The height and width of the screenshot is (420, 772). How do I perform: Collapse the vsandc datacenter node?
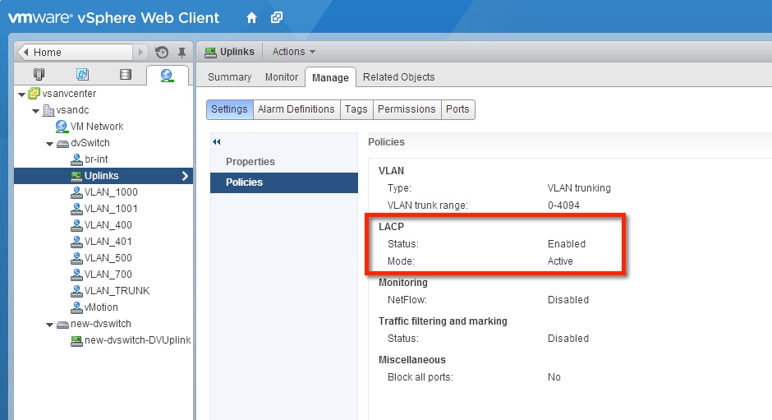click(36, 110)
